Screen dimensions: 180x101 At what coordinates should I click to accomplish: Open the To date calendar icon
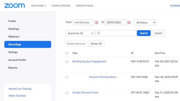[x=129, y=23]
